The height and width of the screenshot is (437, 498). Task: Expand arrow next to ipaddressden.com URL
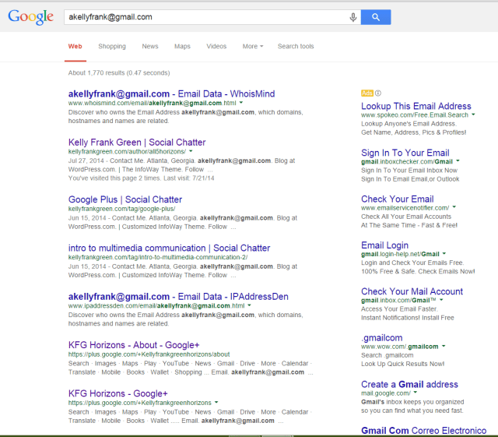click(249, 305)
